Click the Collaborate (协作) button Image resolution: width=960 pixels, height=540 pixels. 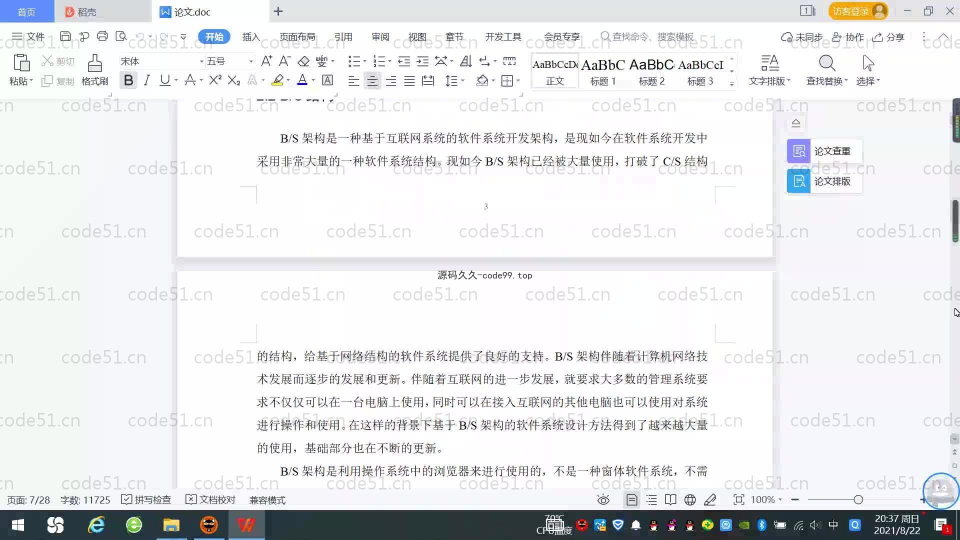point(848,37)
